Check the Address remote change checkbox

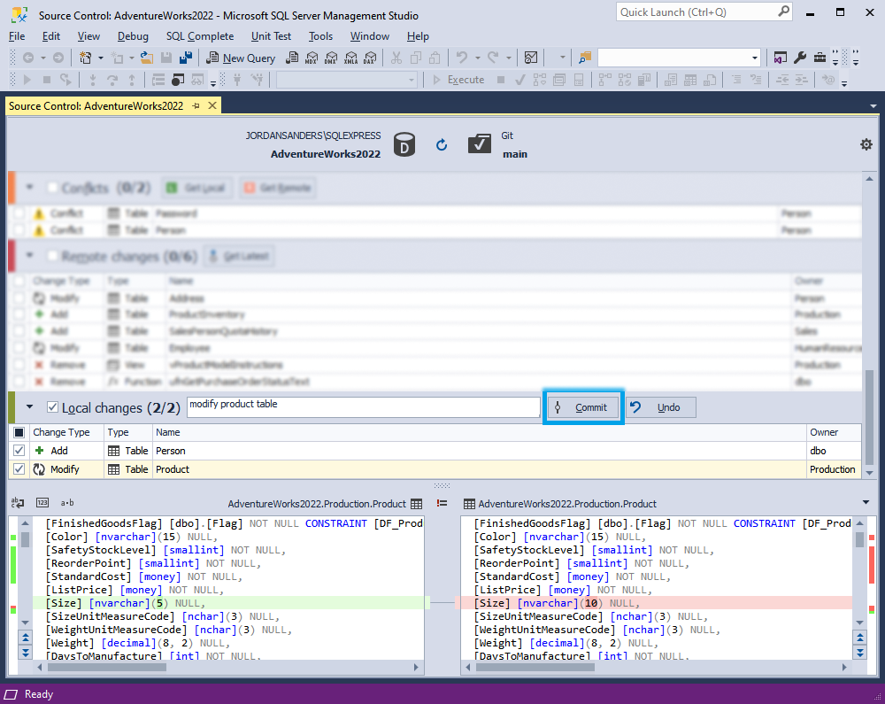(19, 298)
